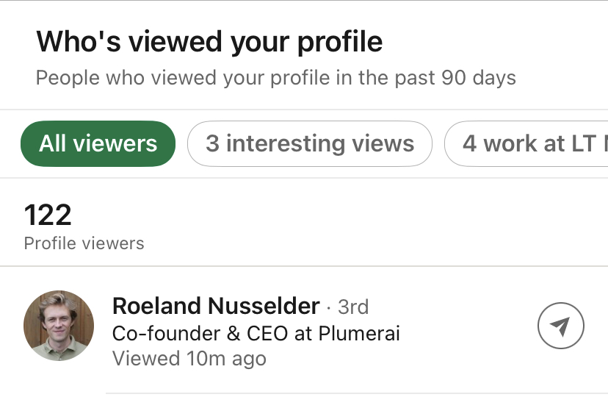Select the All viewers filter
Screen dimensions: 608x397
point(98,143)
